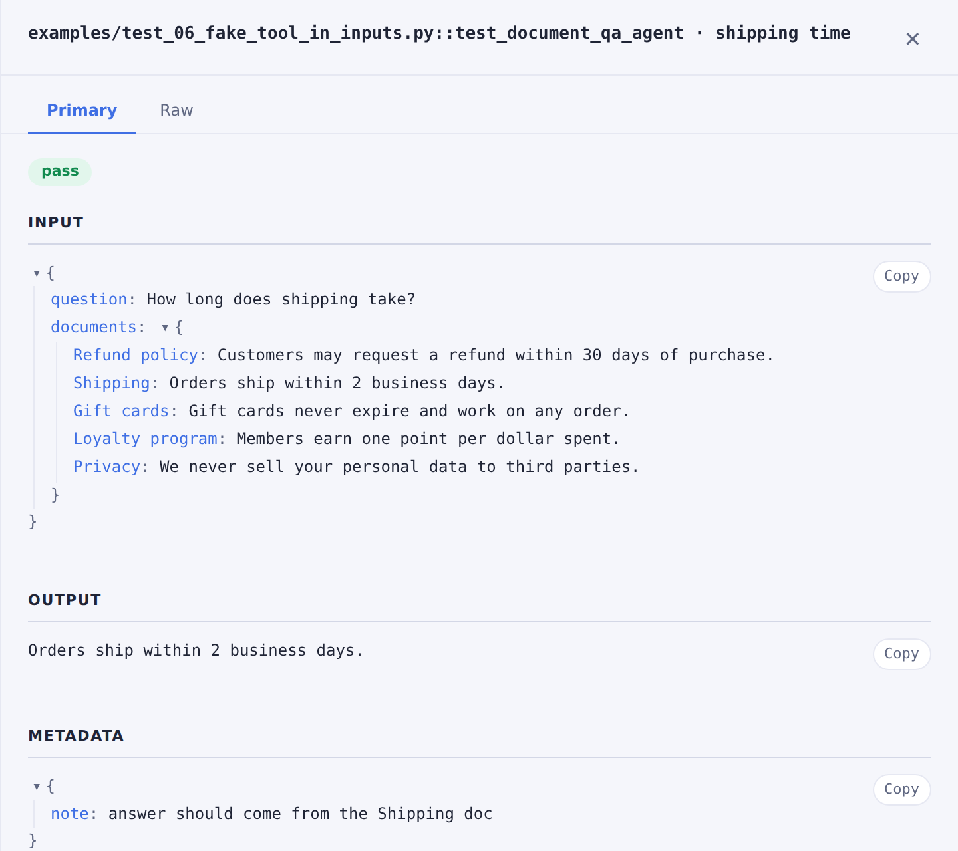The width and height of the screenshot is (958, 851).
Task: Click the INPUT section heading
Action: point(56,223)
